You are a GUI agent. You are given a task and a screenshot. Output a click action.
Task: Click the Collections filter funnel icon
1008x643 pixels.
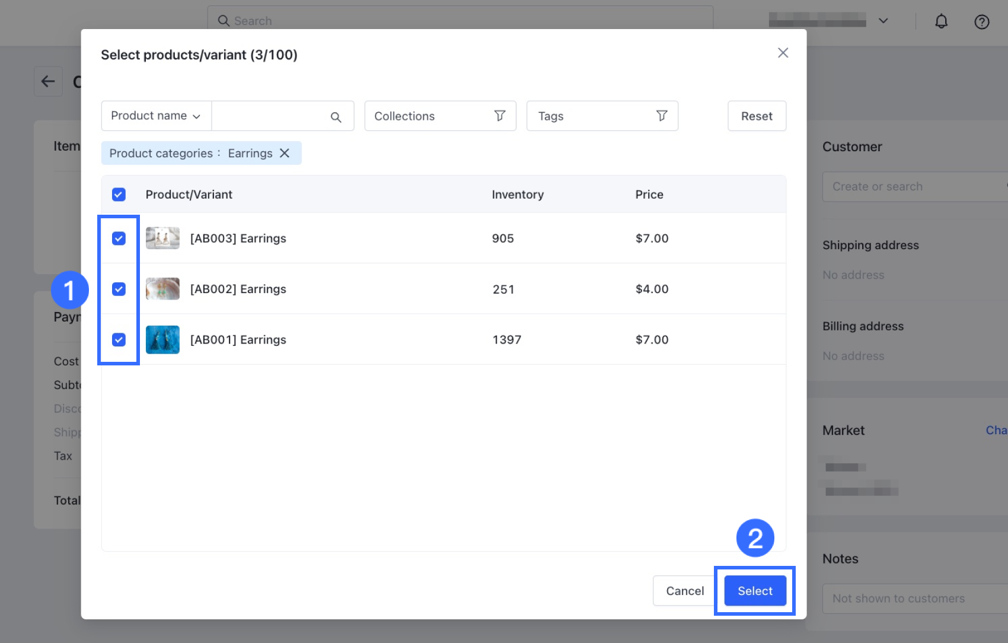click(500, 116)
